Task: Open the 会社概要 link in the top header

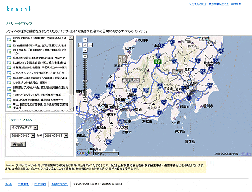Action: 236,4
